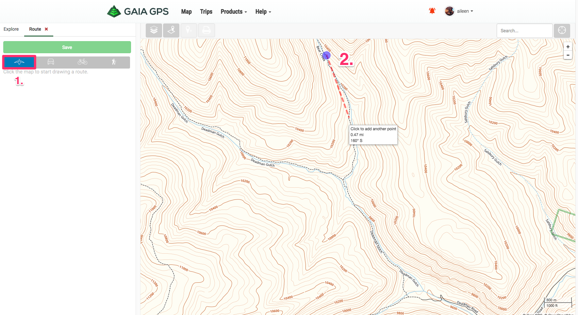Expand the Help dropdown menu

click(263, 12)
